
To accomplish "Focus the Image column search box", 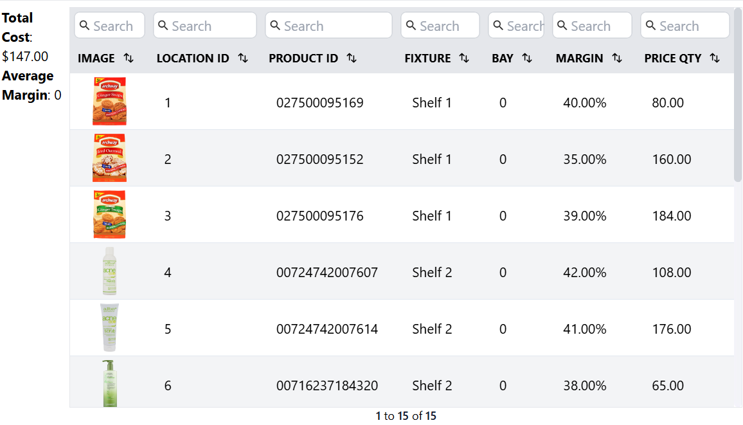I will click(110, 26).
